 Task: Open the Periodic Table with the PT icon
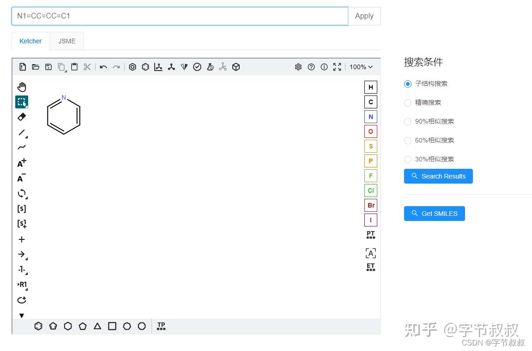pyautogui.click(x=370, y=235)
